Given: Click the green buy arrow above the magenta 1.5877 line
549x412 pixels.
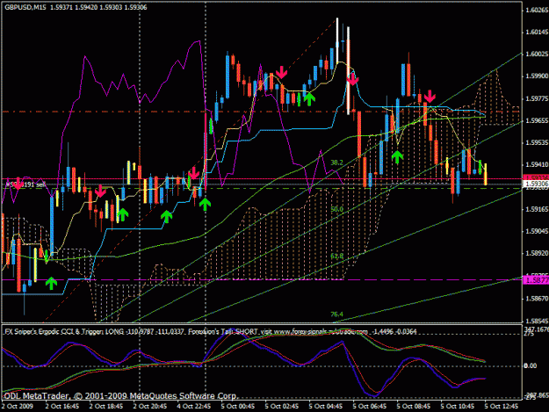Looking at the screenshot, I should 51,283.
